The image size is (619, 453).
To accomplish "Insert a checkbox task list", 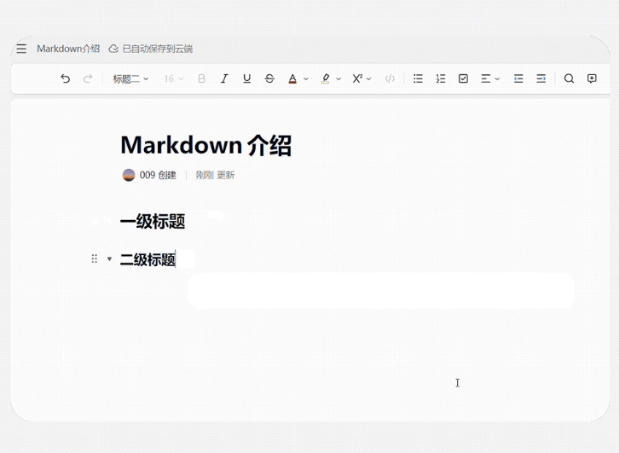I will pos(463,78).
